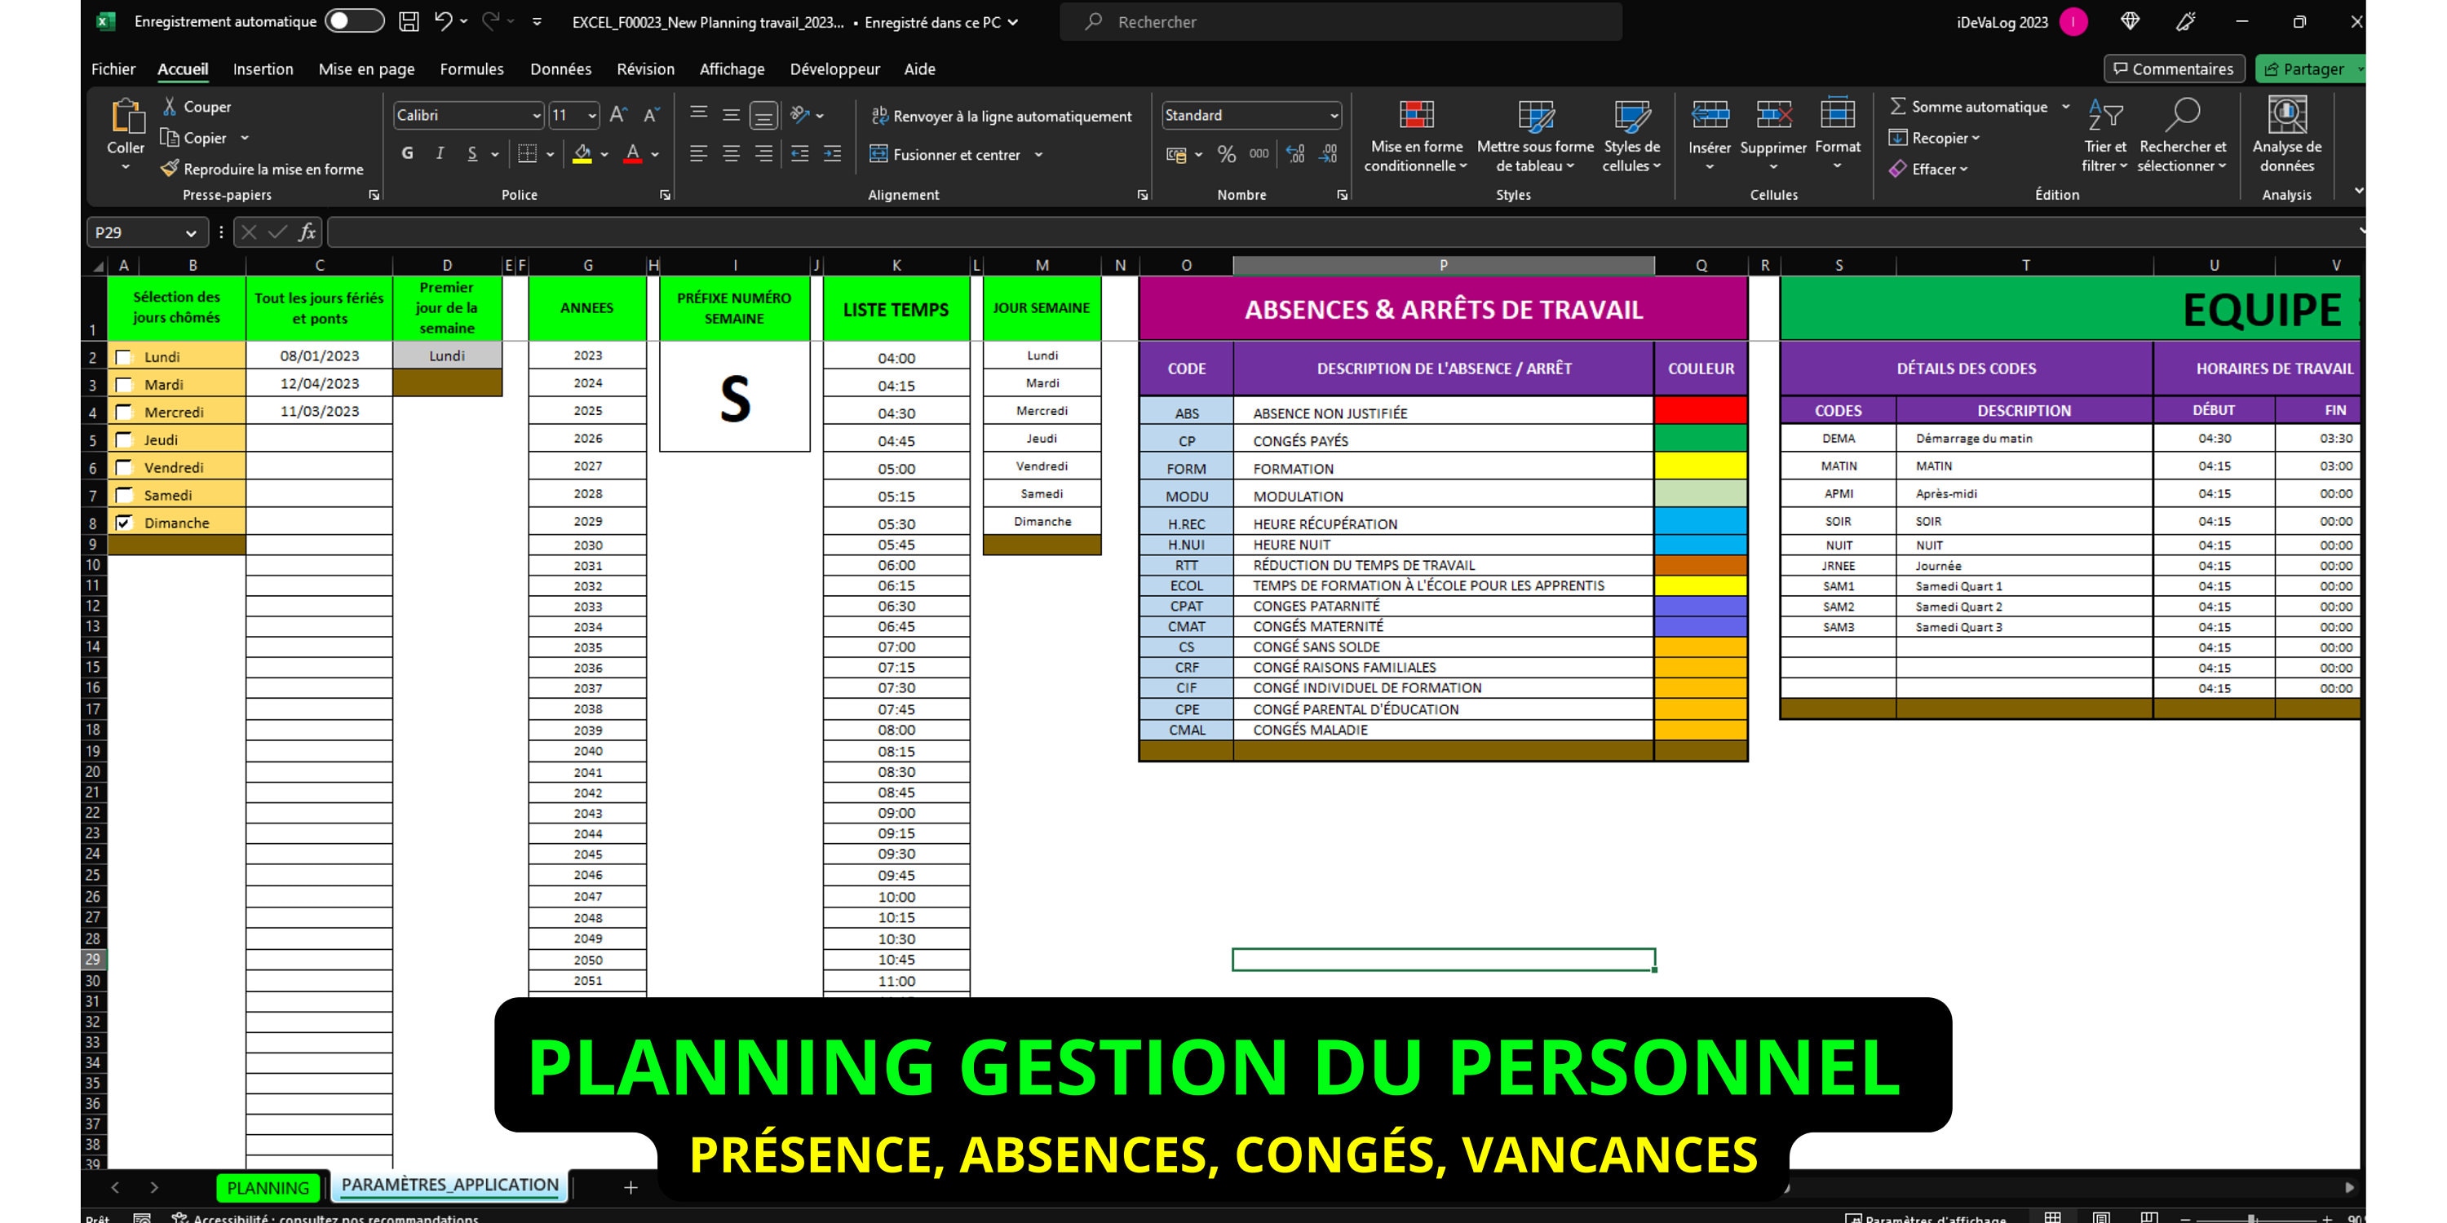Switch to the Révision ribbon tab
The width and height of the screenshot is (2447, 1223).
[x=645, y=68]
